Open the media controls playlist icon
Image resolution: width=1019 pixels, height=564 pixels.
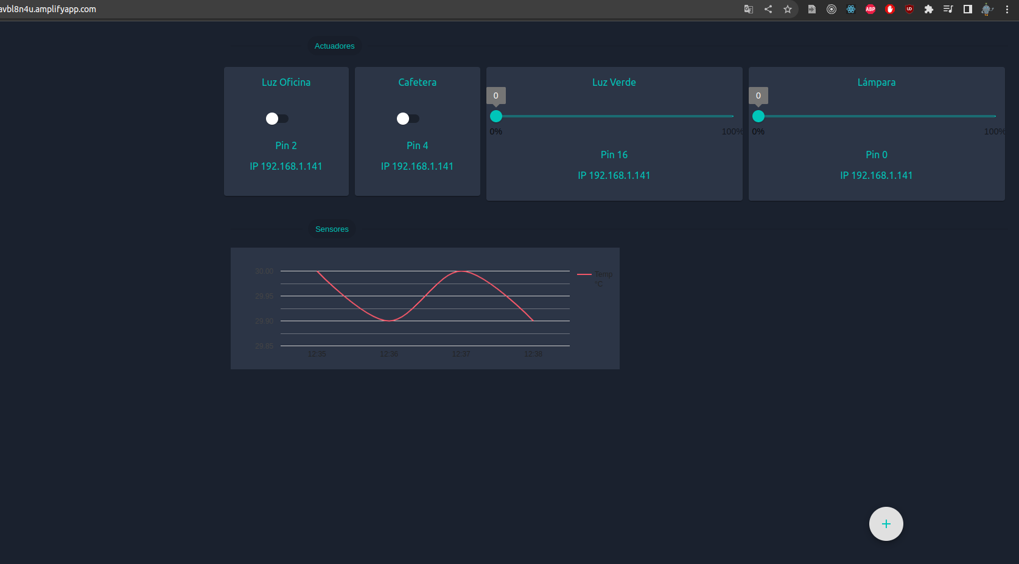(948, 9)
